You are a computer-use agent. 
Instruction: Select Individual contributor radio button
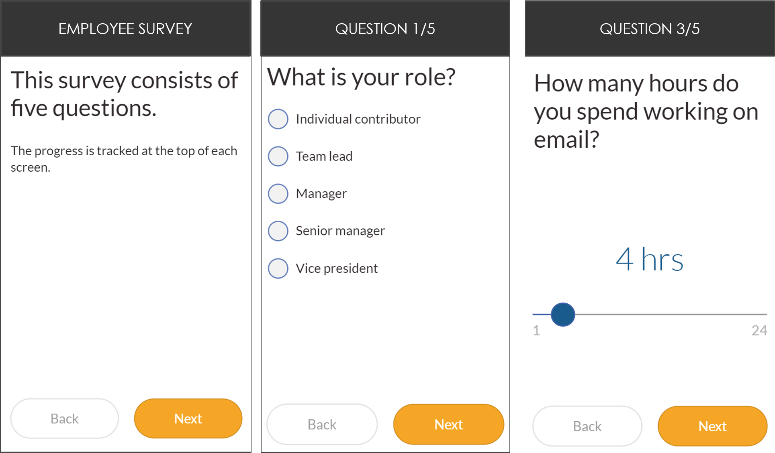[279, 118]
